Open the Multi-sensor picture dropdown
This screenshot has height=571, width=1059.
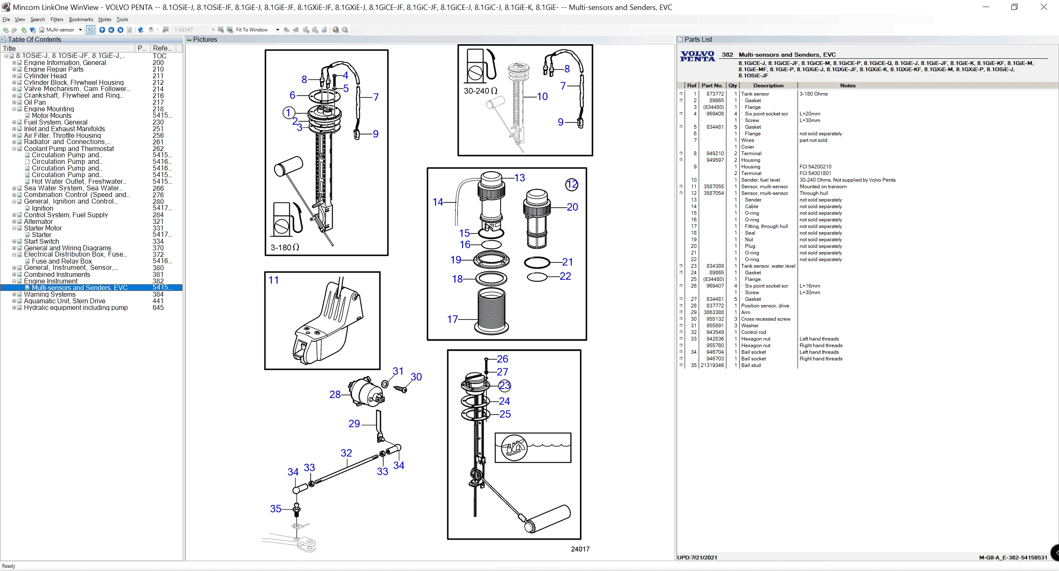81,29
